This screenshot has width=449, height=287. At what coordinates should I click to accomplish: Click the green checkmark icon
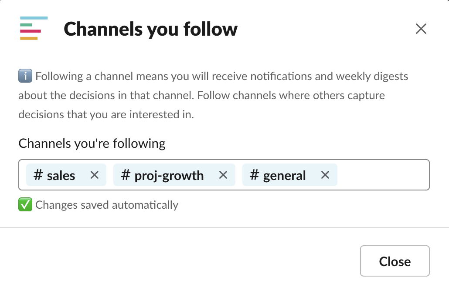click(25, 204)
